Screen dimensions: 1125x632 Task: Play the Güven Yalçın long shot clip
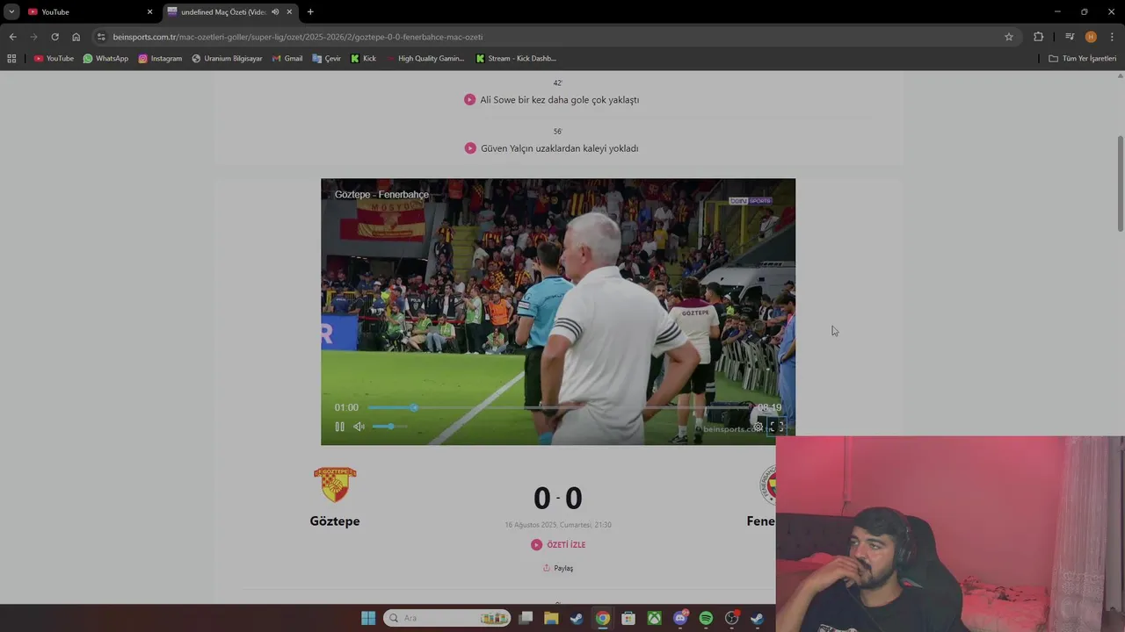coord(470,148)
